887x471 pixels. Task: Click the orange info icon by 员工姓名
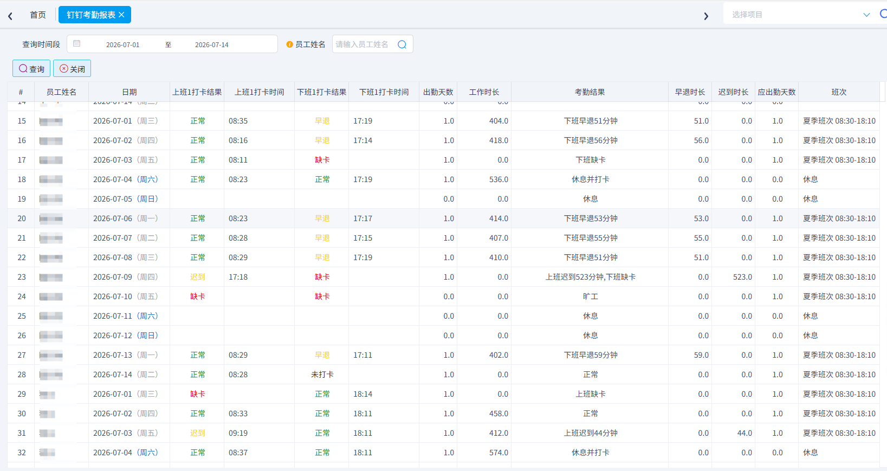(290, 44)
